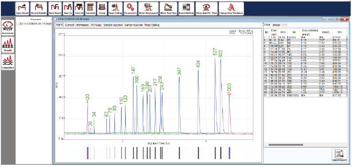Viewport: 352px width, 167px height.
Task: Select the Smear tab in results table
Action: pyautogui.click(x=276, y=25)
